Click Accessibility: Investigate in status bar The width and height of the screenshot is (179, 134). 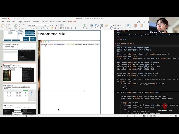tap(33, 116)
